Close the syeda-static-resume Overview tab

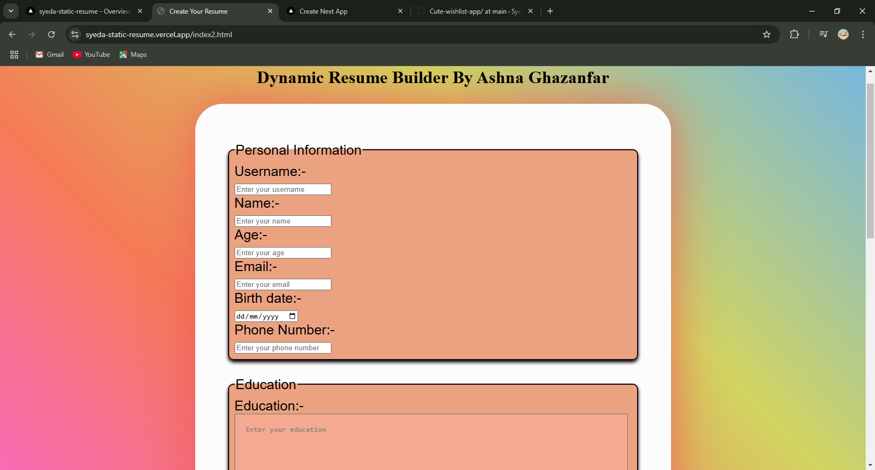click(140, 11)
